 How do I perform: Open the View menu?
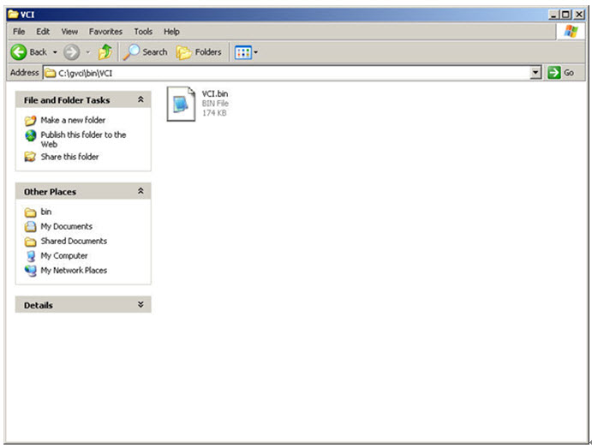[69, 32]
